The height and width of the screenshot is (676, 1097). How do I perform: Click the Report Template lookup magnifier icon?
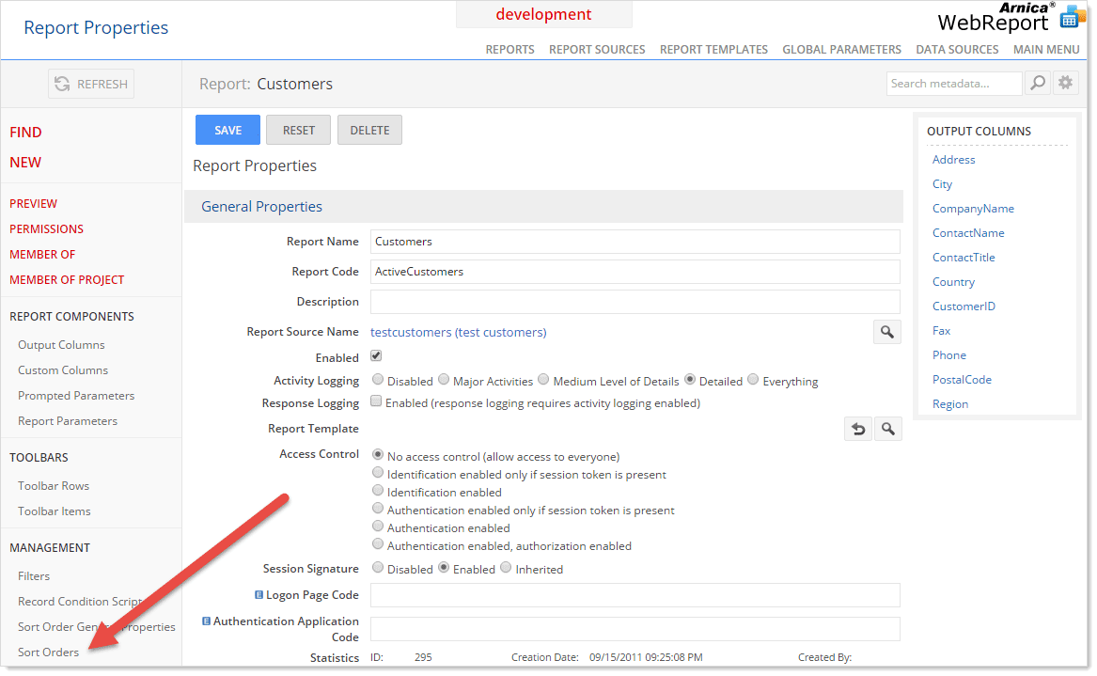coord(886,428)
